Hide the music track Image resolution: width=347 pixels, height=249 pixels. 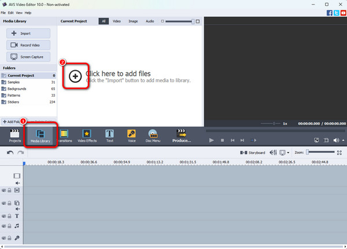(4, 226)
